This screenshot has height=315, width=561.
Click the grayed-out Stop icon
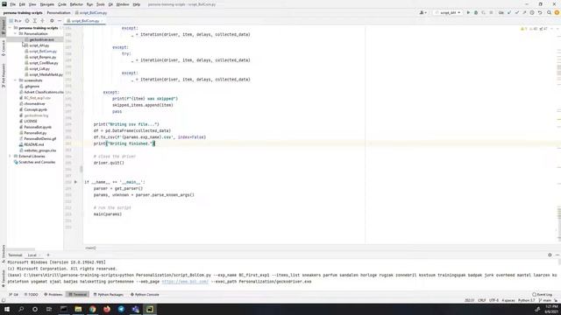491,12
